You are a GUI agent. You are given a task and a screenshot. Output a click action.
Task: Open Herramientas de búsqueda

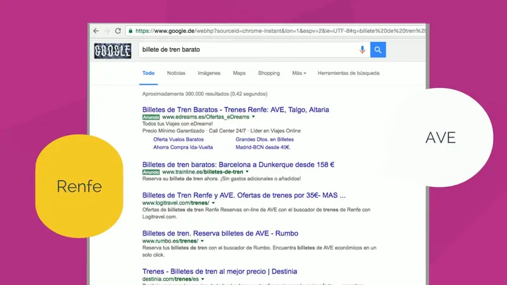348,73
